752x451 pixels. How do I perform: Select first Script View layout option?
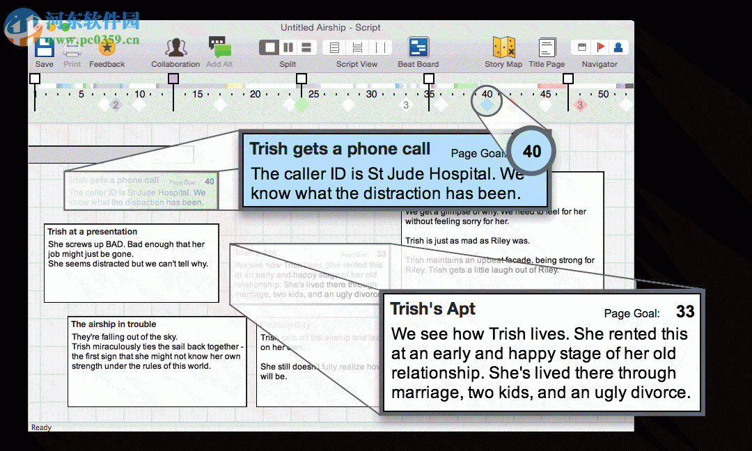(x=334, y=47)
